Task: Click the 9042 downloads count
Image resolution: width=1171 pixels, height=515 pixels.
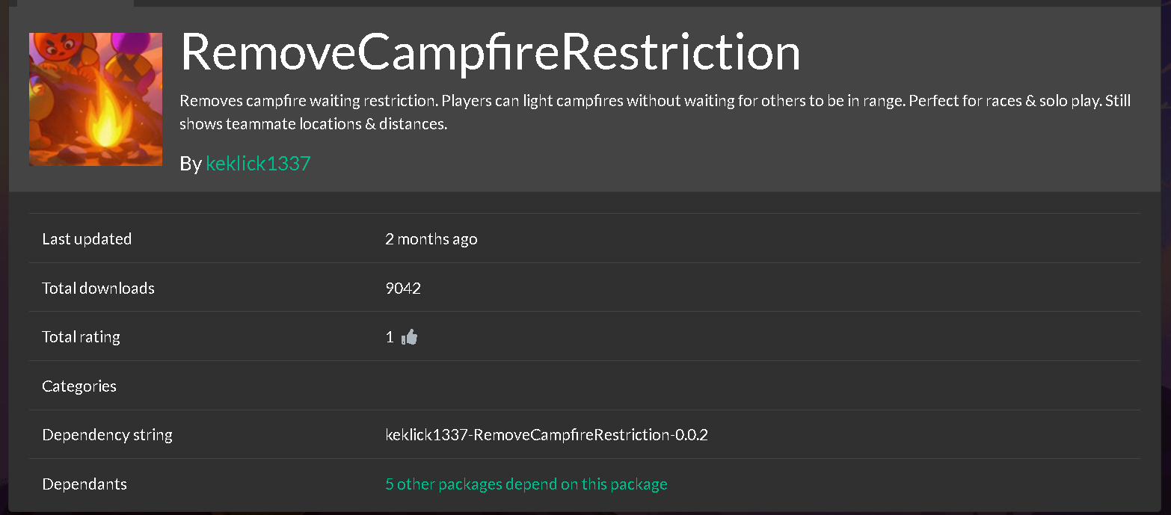Action: pyautogui.click(x=403, y=289)
